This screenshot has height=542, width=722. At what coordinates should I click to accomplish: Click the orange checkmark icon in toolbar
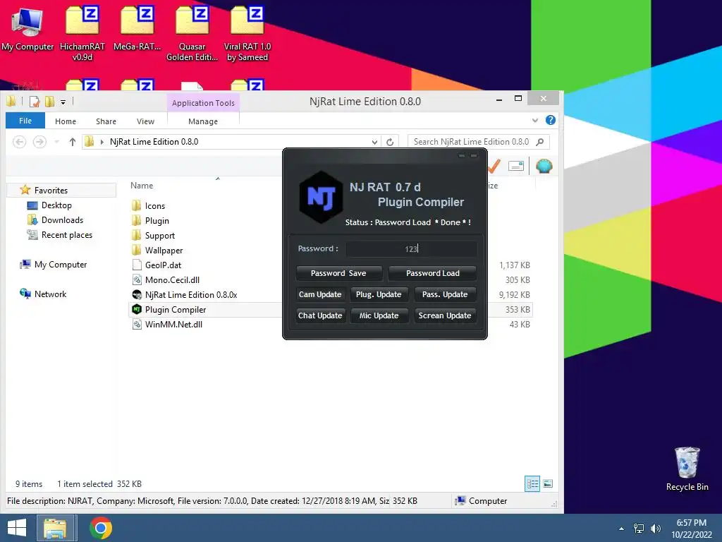[494, 166]
